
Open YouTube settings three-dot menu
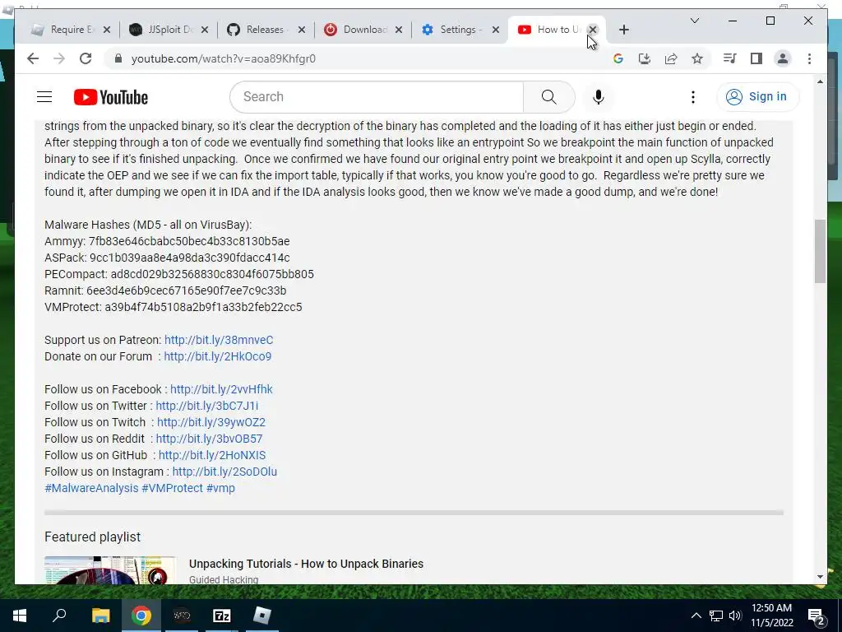pos(692,97)
